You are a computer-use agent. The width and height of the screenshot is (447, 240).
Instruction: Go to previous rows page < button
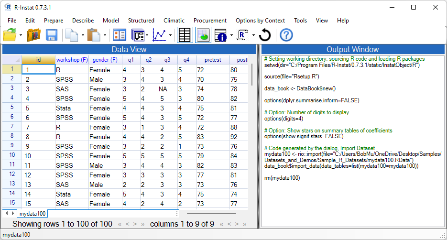coord(128,224)
